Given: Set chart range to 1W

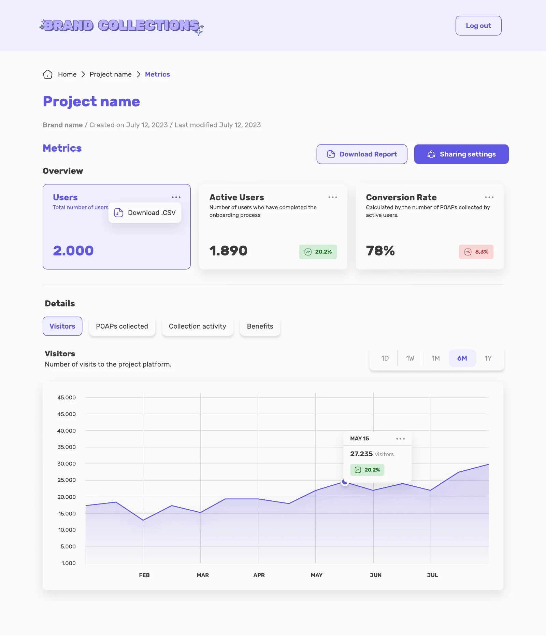Looking at the screenshot, I should pyautogui.click(x=410, y=358).
